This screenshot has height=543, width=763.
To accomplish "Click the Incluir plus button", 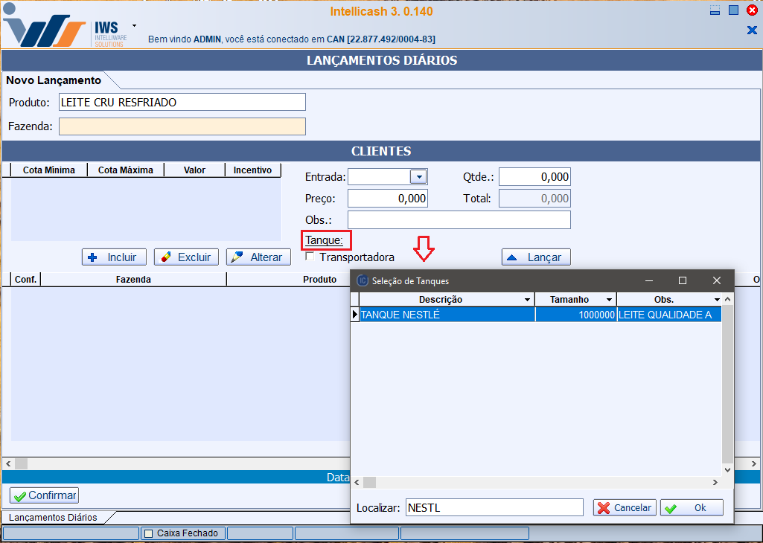I will (x=113, y=257).
